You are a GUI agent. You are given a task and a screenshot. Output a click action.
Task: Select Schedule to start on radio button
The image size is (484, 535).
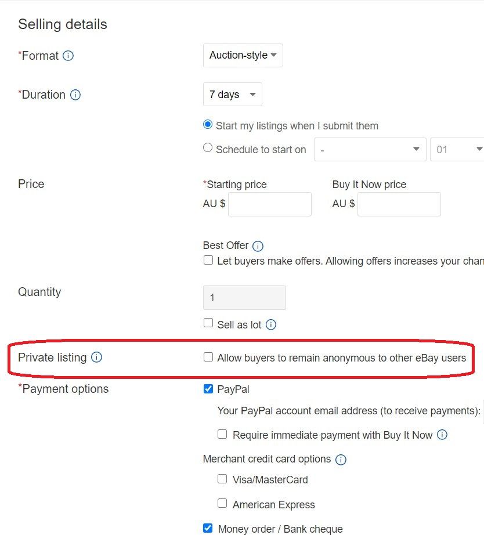[208, 148]
